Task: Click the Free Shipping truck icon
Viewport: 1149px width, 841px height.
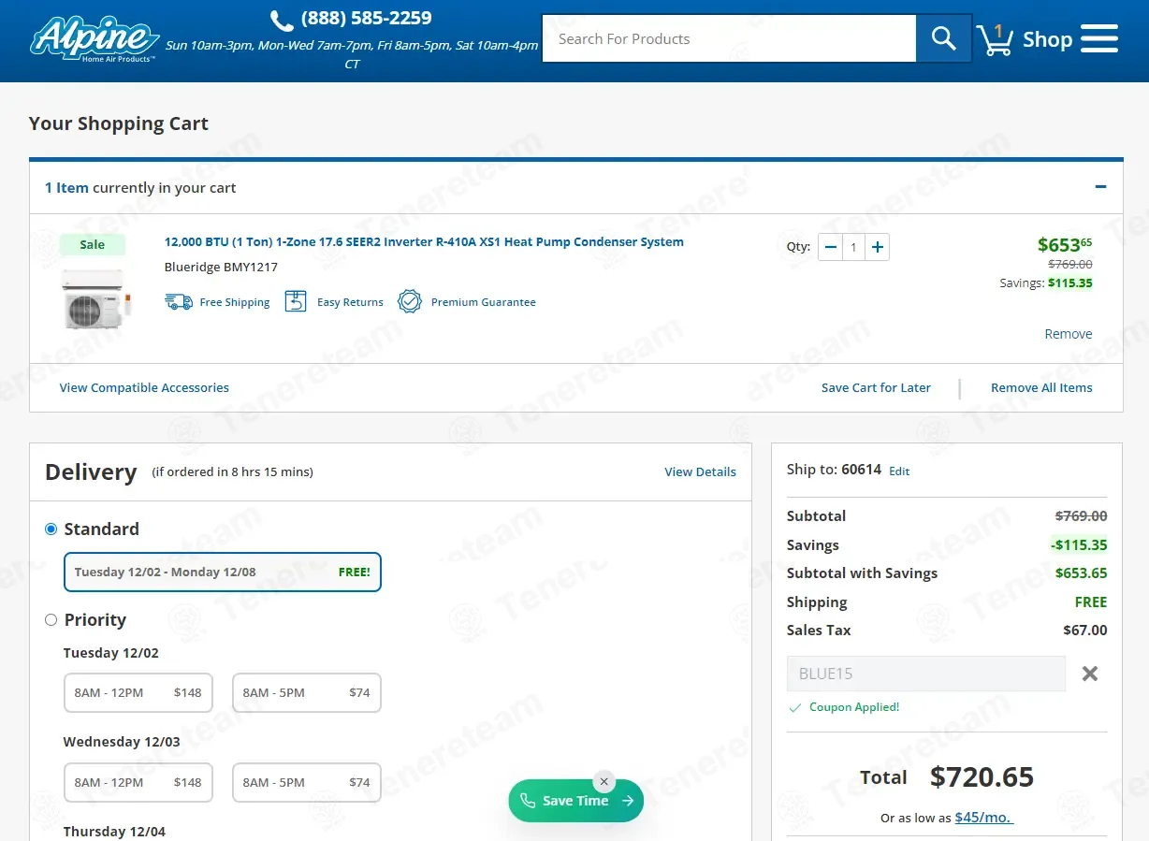Action: tap(179, 301)
